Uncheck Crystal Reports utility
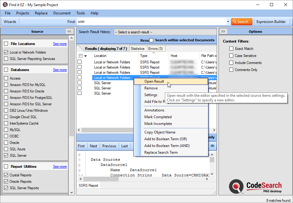This screenshot has height=203, width=293. click(6, 175)
